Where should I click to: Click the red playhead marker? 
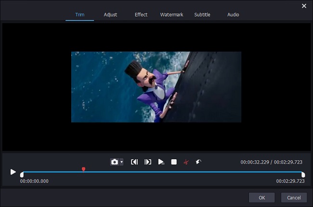(x=83, y=169)
